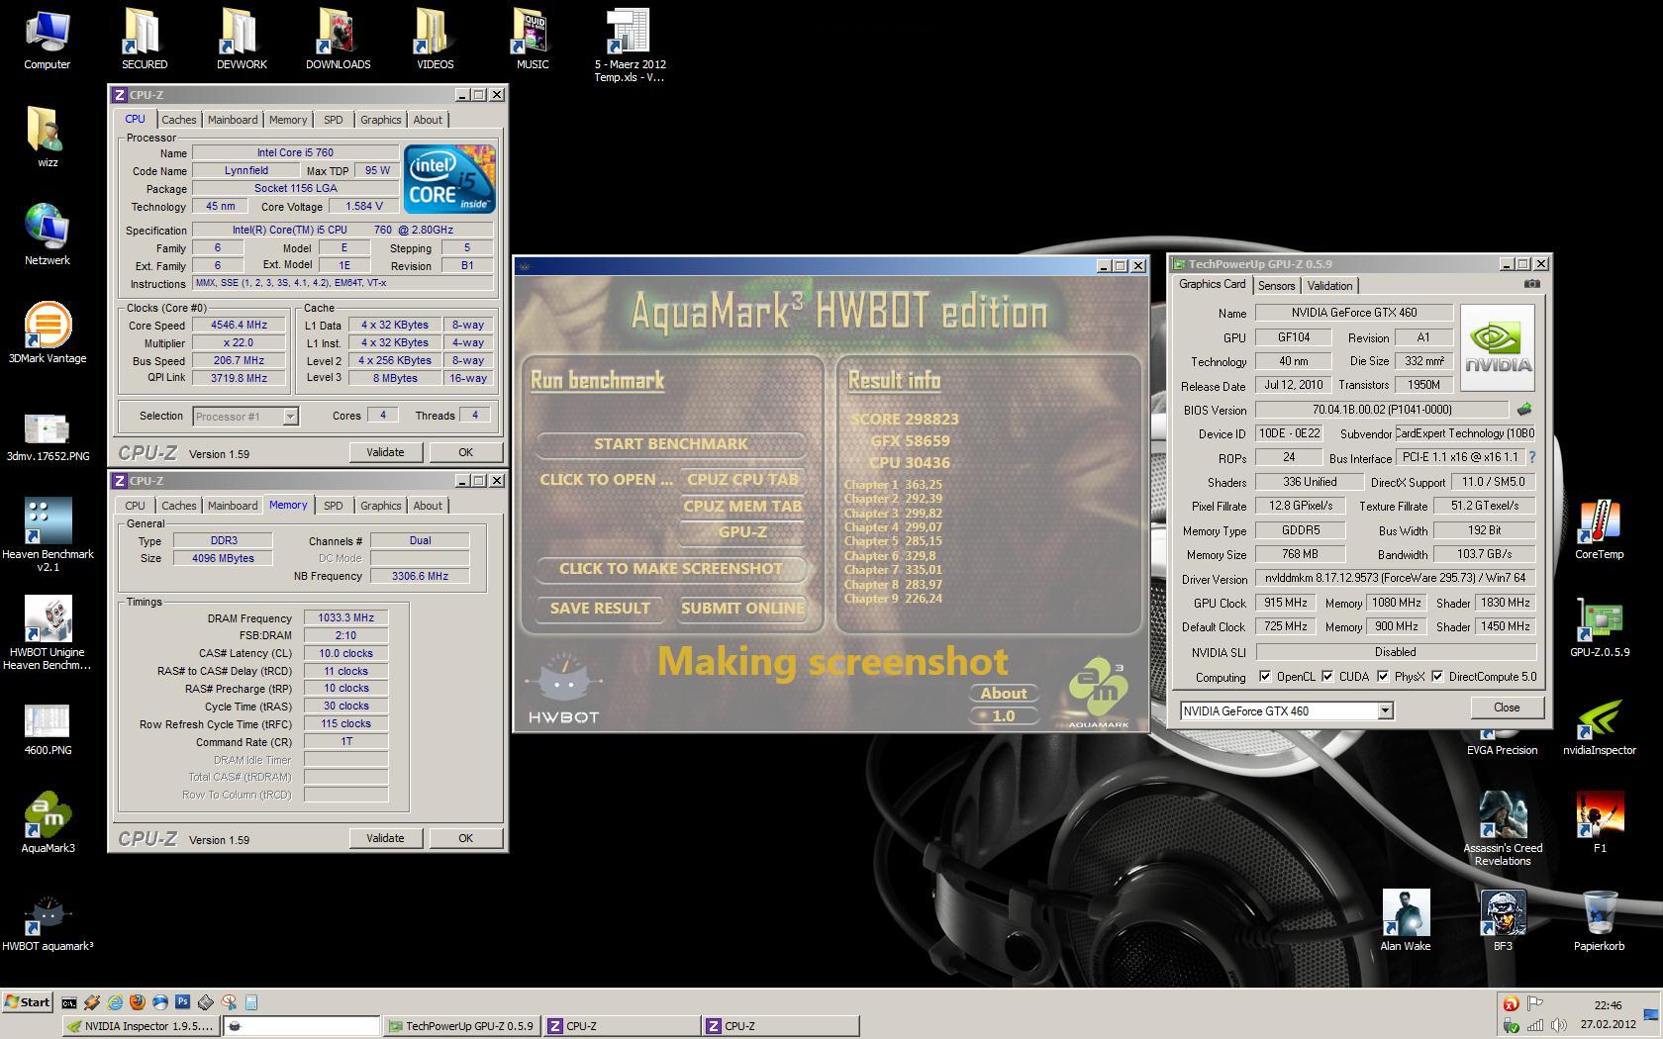Launch Internet Explorer from quick launch
Screen dimensions: 1663x1039
[115, 1002]
